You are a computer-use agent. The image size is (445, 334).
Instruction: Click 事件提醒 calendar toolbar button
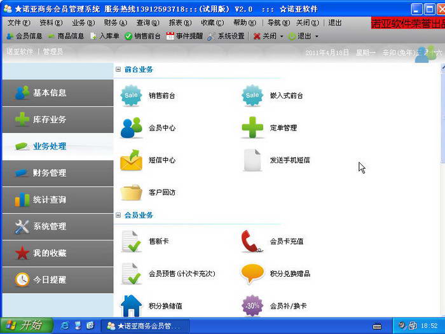pyautogui.click(x=184, y=36)
